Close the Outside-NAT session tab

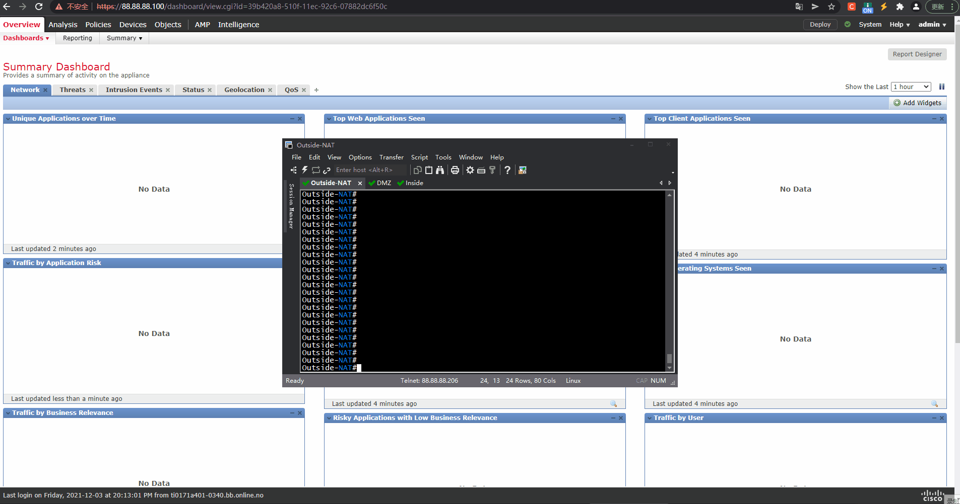pos(360,183)
